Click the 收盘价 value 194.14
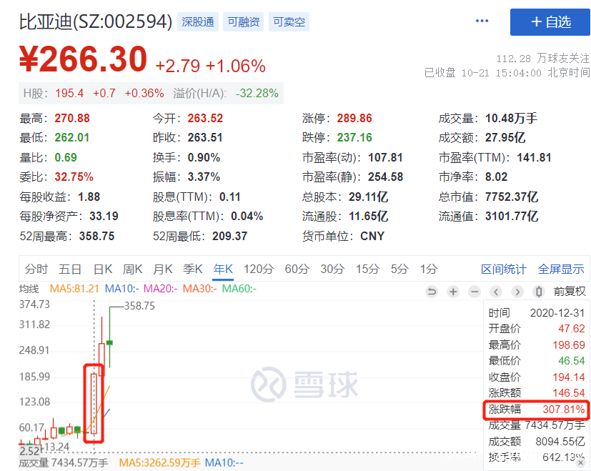591x471 pixels. tap(568, 377)
